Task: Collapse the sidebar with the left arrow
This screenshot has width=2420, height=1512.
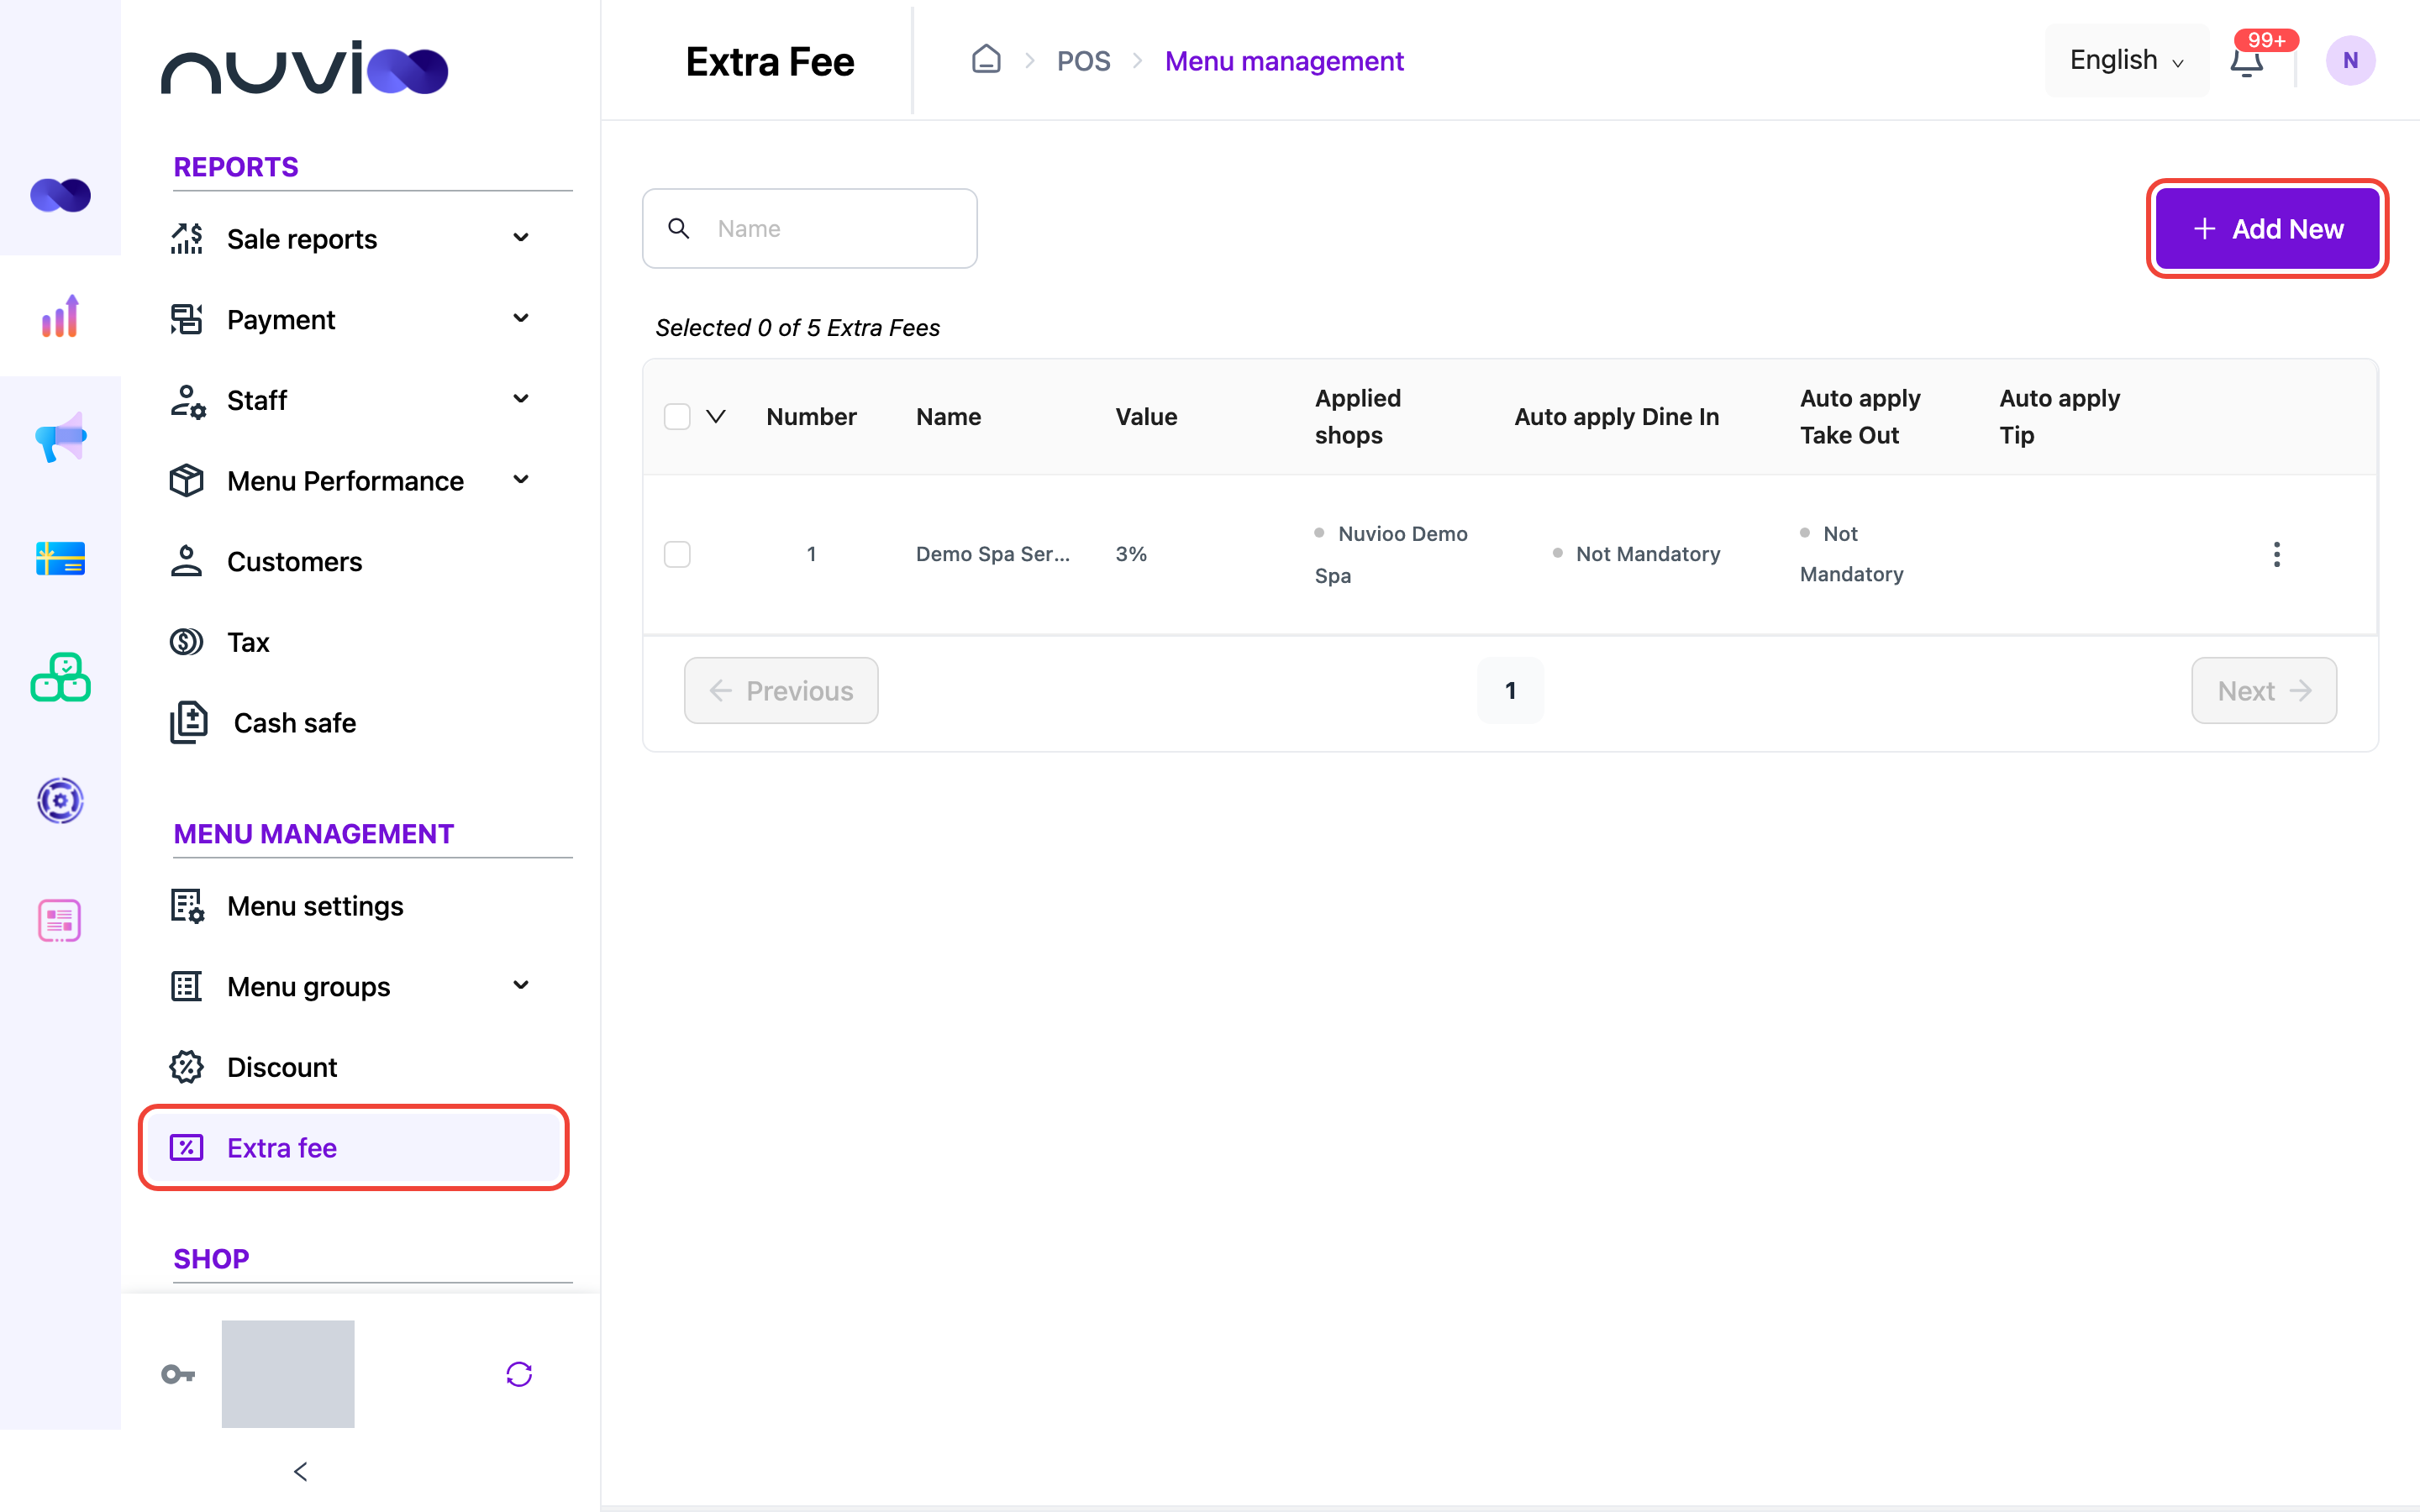Action: pos(301,1471)
